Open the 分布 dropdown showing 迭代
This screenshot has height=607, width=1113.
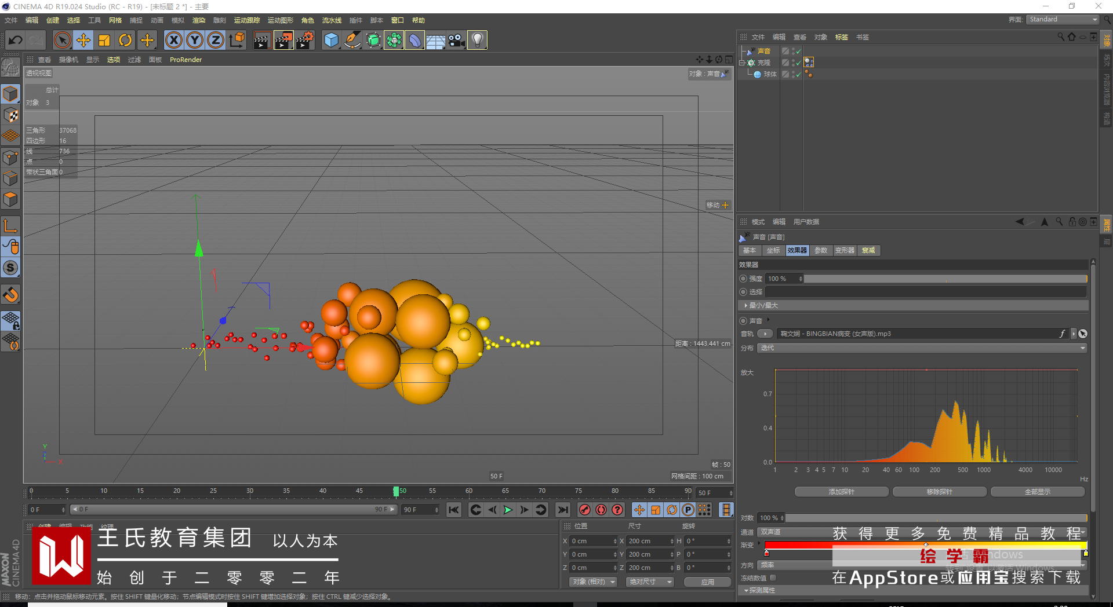922,348
